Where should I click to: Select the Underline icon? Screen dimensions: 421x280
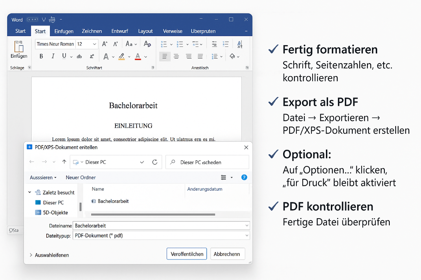click(65, 56)
